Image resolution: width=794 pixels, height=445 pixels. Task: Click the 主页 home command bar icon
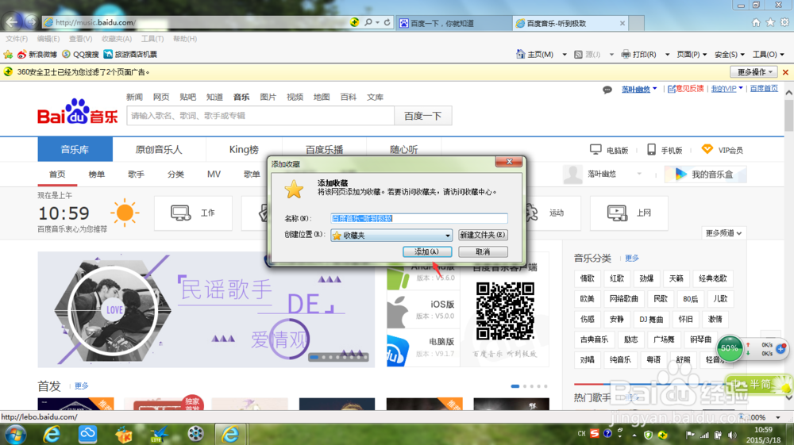[x=520, y=54]
